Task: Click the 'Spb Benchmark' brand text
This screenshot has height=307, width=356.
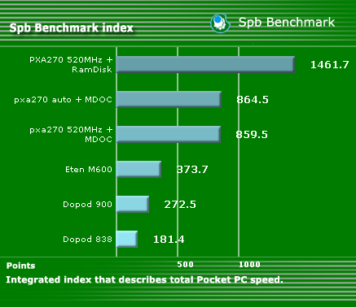Action: click(x=287, y=22)
